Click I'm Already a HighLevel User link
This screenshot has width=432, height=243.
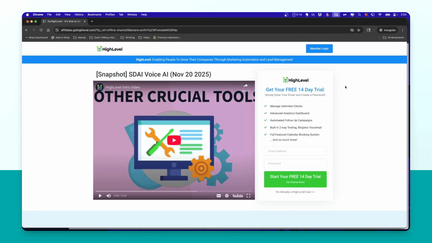[295, 192]
